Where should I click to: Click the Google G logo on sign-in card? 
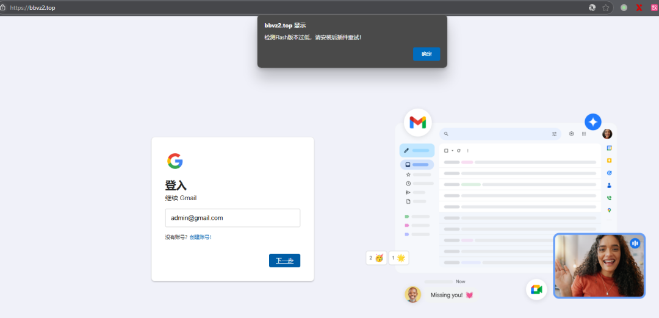tap(175, 161)
